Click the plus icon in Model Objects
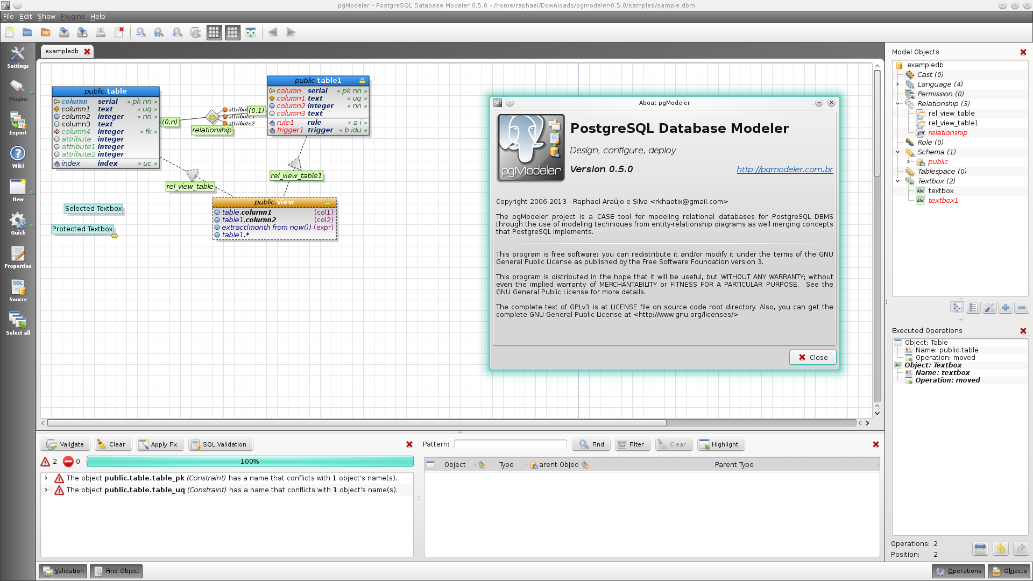 pyautogui.click(x=1006, y=308)
